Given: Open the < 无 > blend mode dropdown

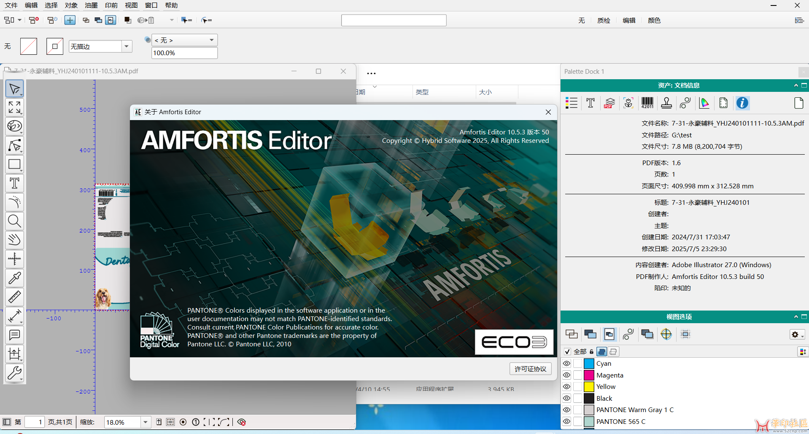Looking at the screenshot, I should pyautogui.click(x=184, y=40).
